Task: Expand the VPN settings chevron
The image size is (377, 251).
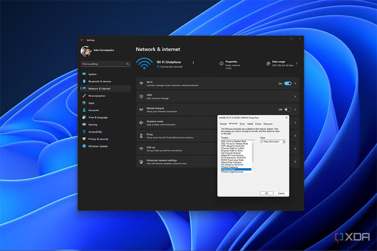Action: point(295,97)
